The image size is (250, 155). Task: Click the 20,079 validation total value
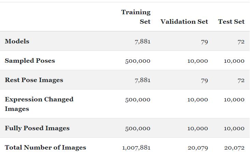[x=197, y=148]
